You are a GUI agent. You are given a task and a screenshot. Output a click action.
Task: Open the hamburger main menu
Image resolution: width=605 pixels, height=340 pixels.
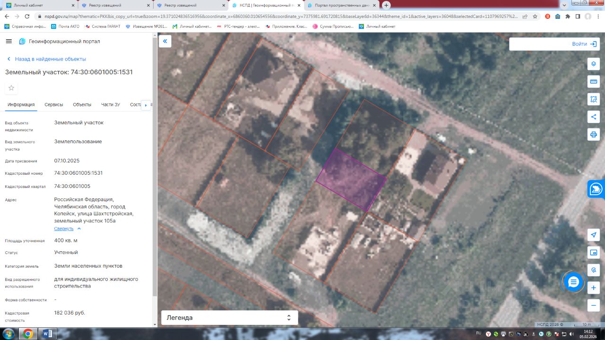pyautogui.click(x=9, y=42)
